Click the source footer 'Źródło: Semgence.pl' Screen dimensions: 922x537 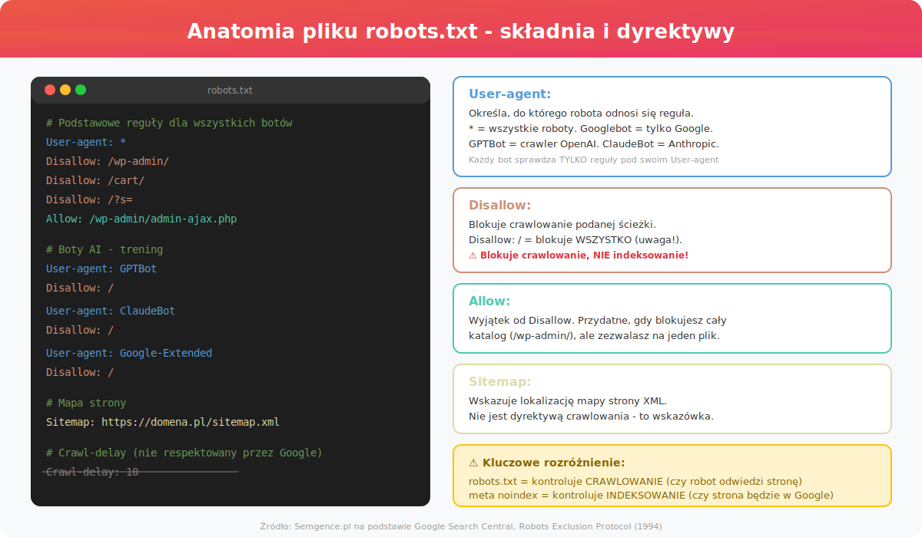[461, 526]
